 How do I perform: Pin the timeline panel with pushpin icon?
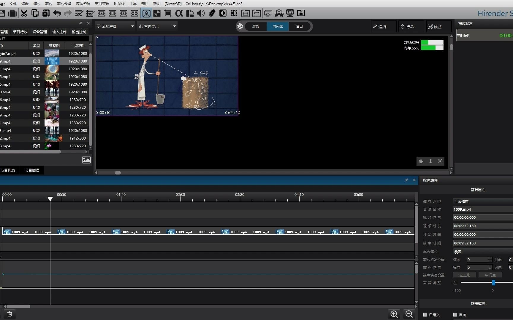click(x=406, y=180)
